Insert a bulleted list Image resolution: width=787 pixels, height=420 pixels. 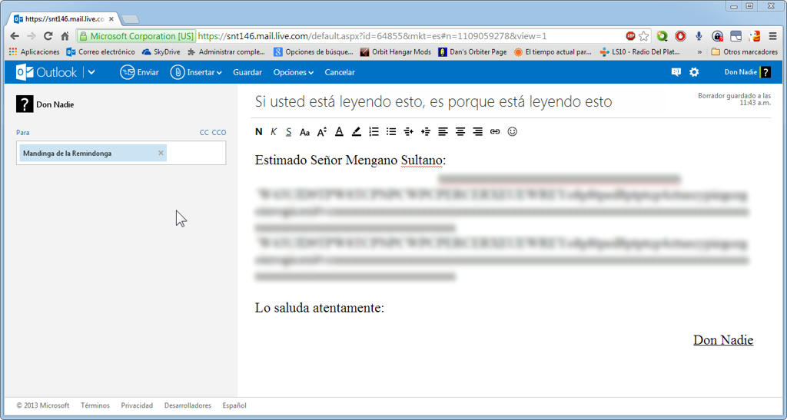tap(391, 132)
